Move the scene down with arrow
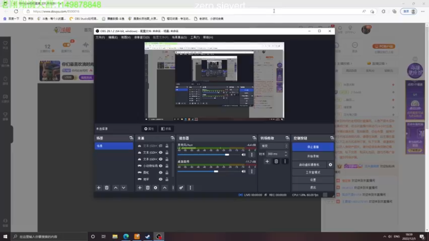 (124, 188)
